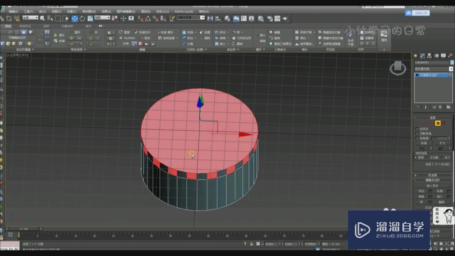Click the Unlink Selection icon
The image size is (455, 256).
pos(9,19)
